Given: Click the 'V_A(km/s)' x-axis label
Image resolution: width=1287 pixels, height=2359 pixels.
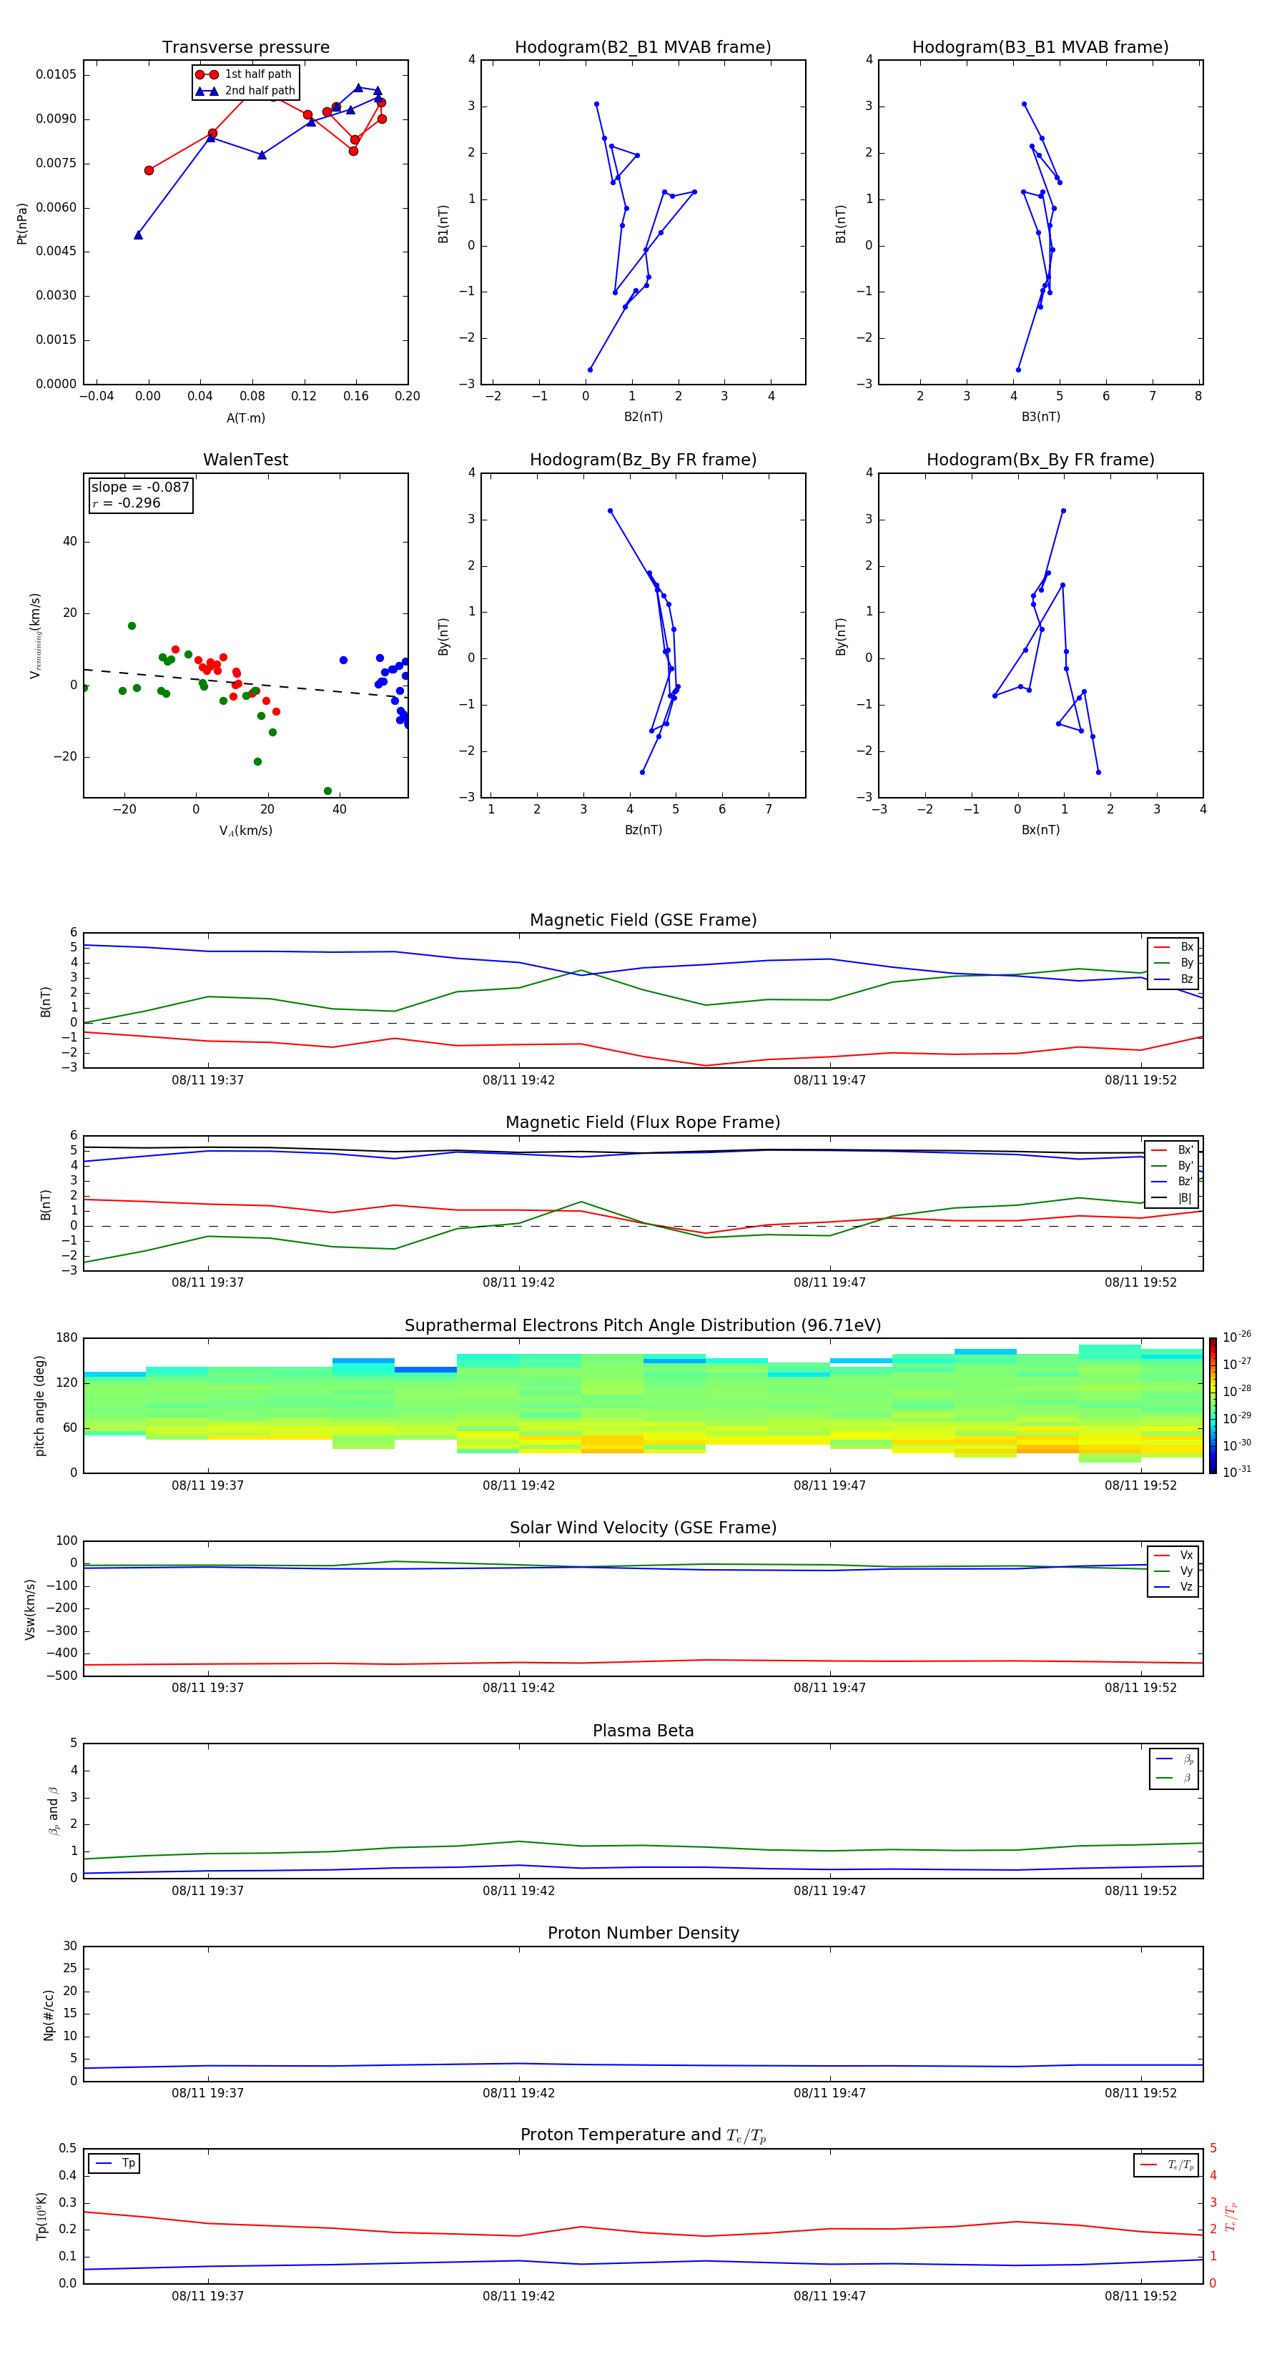Looking at the screenshot, I should pos(245,831).
